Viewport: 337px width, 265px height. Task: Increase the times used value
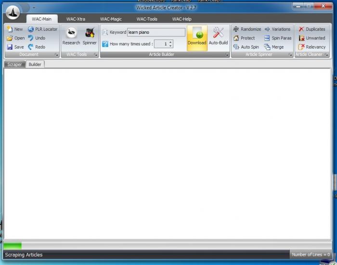click(170, 42)
